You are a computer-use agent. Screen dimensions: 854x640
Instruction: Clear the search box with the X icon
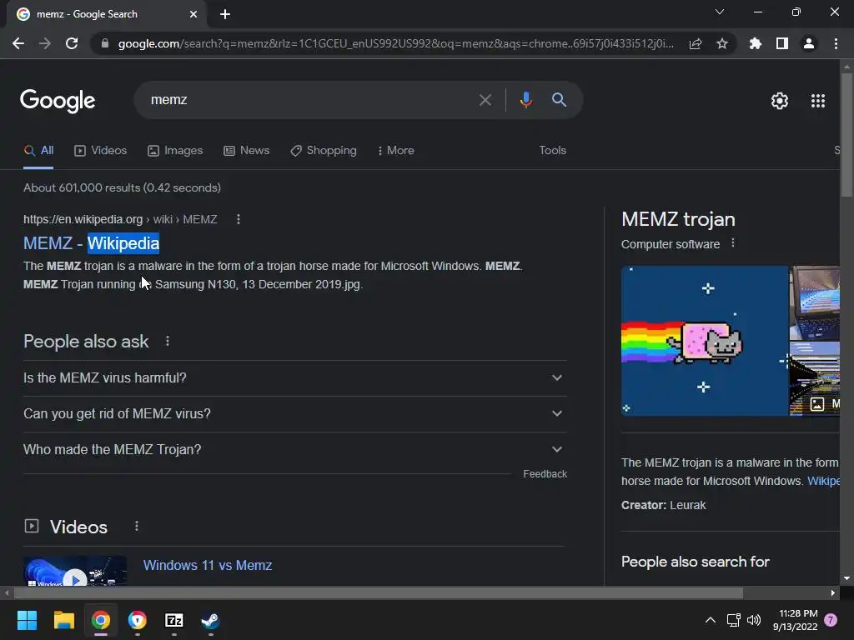pos(485,100)
